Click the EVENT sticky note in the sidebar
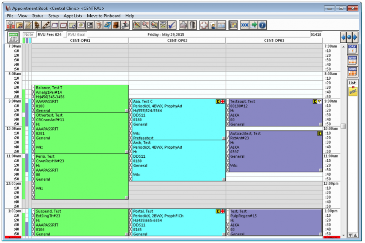This screenshot has width=365, height=243. click(352, 91)
